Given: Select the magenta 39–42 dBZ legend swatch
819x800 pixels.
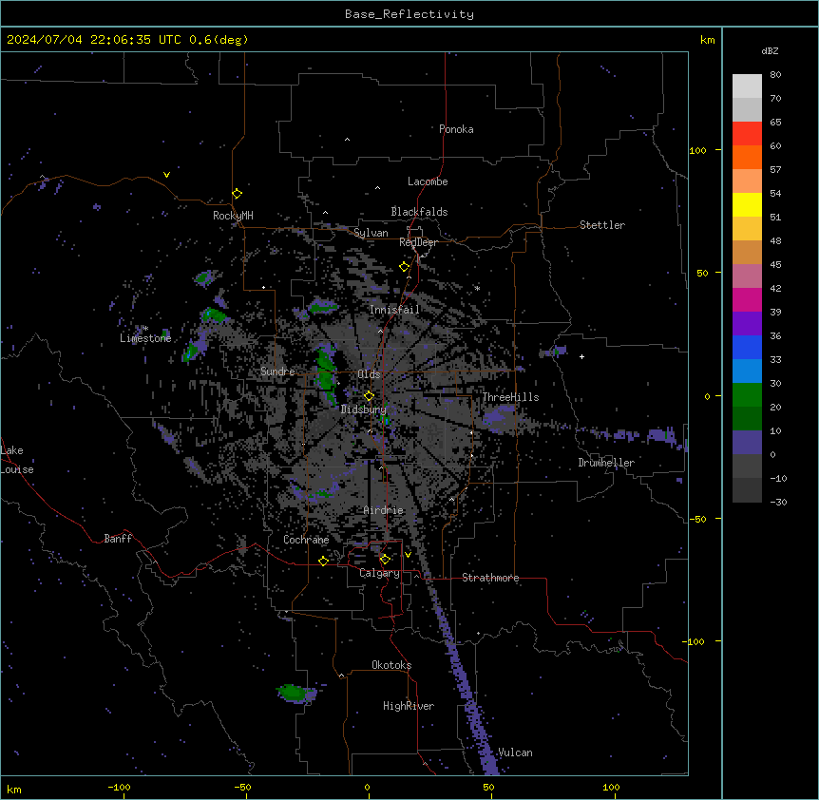Looking at the screenshot, I should tap(747, 299).
